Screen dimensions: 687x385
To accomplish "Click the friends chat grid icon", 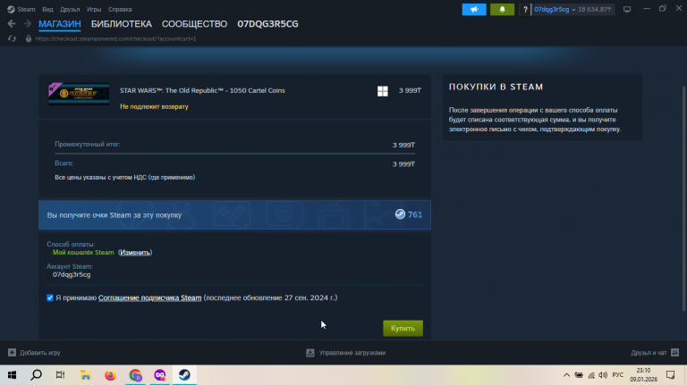I will point(674,353).
